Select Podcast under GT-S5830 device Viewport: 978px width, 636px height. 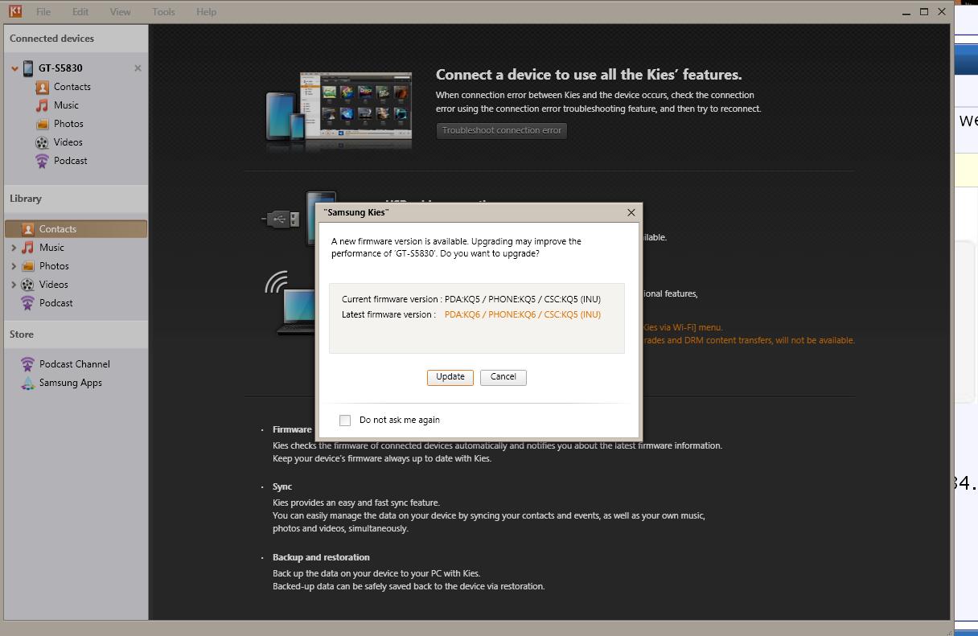[71, 161]
